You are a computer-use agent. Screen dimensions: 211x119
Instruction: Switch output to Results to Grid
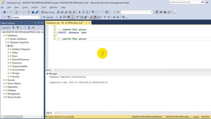pos(95,17)
